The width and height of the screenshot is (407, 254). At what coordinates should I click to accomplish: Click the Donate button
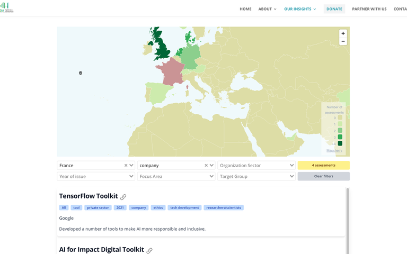click(334, 9)
